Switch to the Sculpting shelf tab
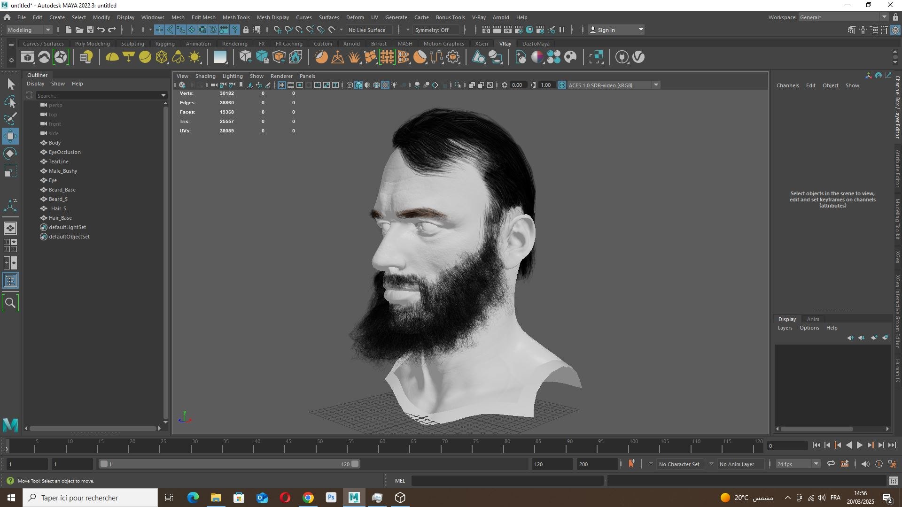902x507 pixels. [132, 44]
